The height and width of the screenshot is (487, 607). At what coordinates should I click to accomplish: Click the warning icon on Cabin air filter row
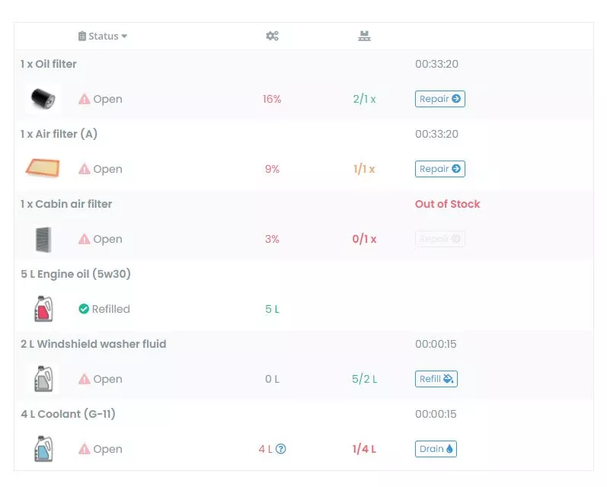click(x=85, y=239)
